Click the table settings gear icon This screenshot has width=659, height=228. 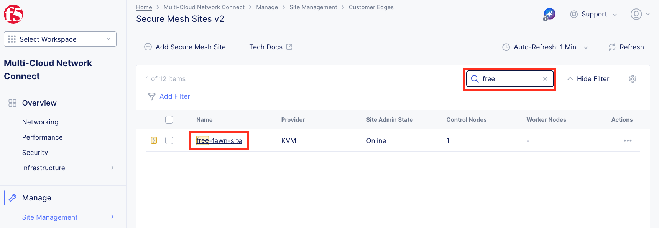(x=633, y=79)
